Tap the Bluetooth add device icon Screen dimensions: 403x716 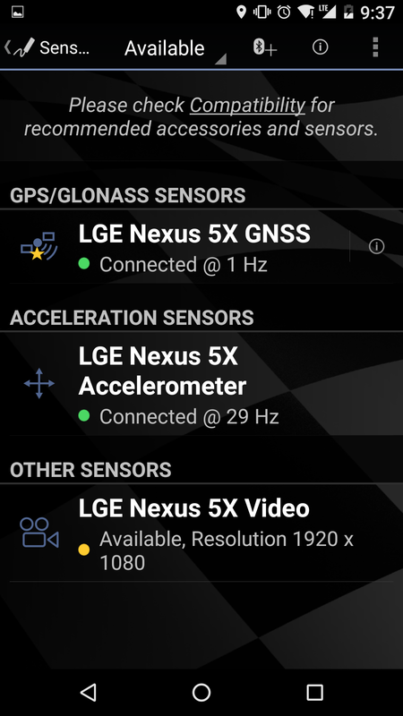(265, 47)
